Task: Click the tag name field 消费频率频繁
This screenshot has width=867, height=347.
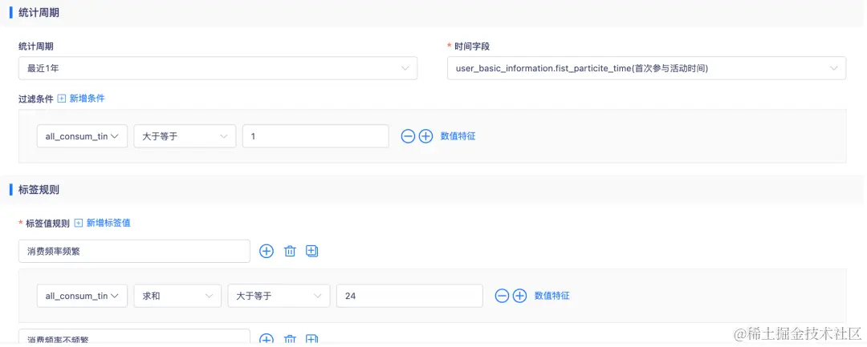Action: click(x=134, y=251)
